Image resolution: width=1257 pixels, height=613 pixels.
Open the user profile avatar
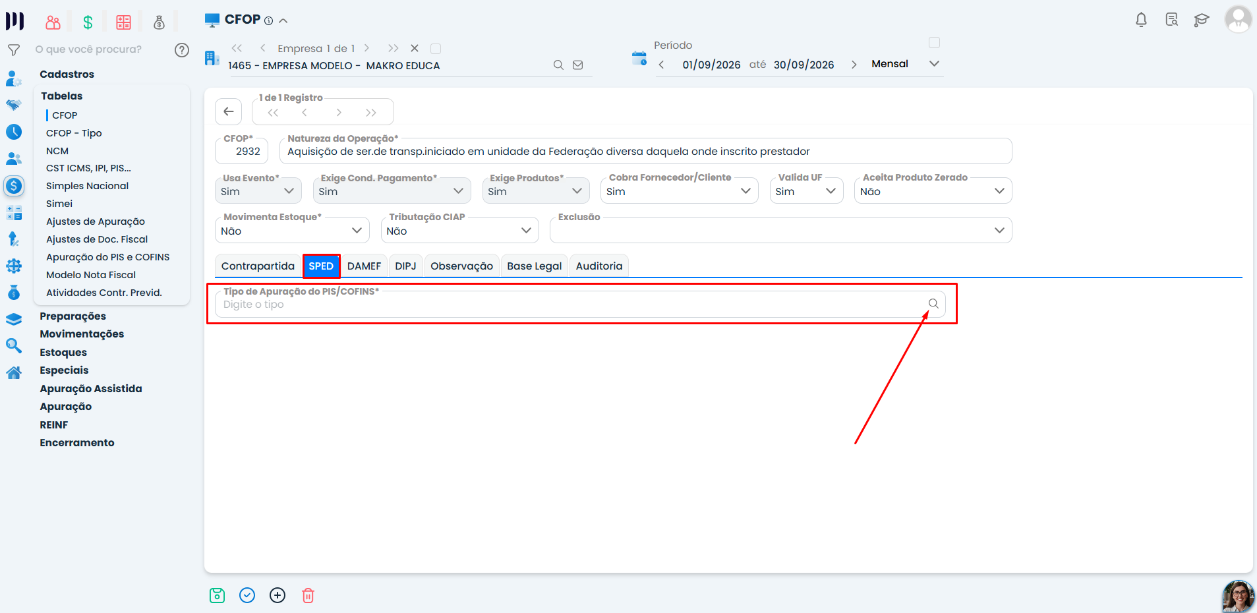pyautogui.click(x=1238, y=18)
